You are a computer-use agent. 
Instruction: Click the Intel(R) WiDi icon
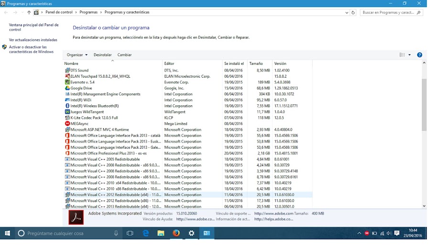click(67, 100)
